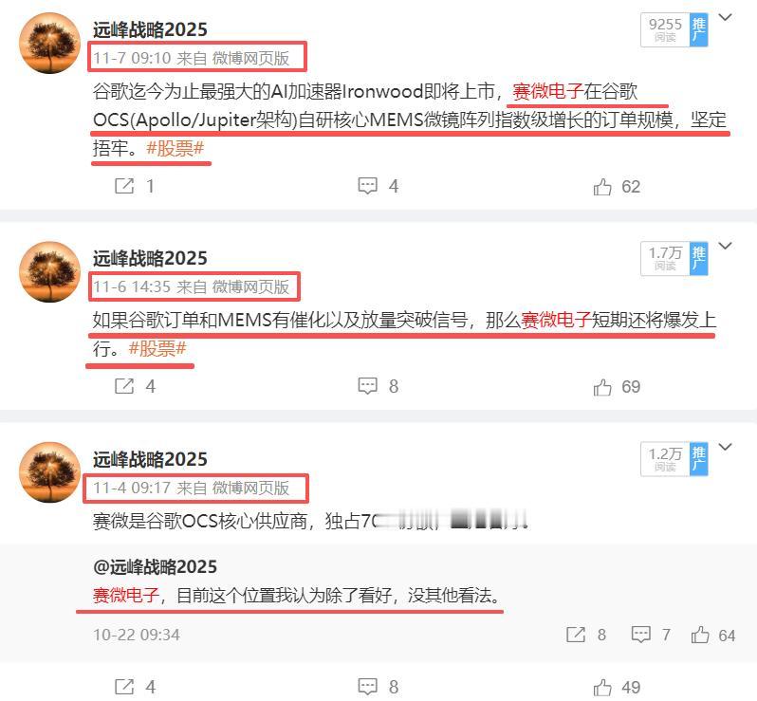Expand chevron menu on the 11-6 post
The image size is (757, 701).
725,246
